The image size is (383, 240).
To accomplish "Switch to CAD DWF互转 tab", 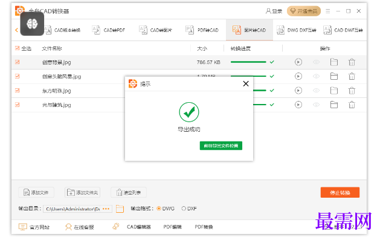I will pyautogui.click(x=343, y=30).
